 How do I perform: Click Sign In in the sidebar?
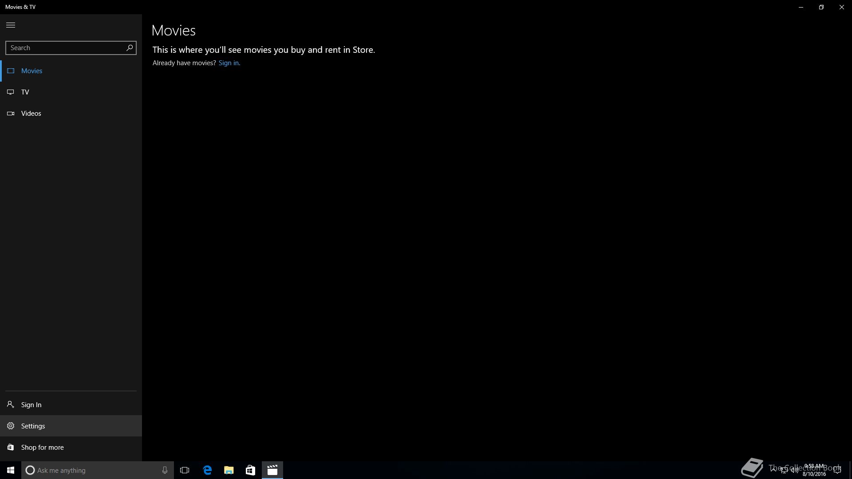(71, 404)
